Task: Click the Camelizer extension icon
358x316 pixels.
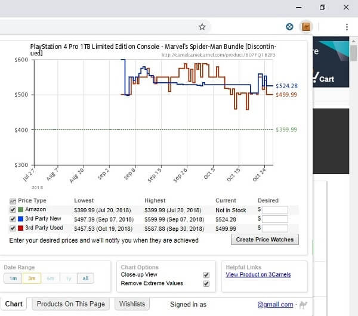Action: pyautogui.click(x=306, y=27)
